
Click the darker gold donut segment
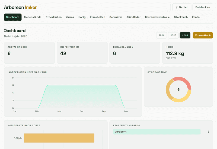168,90
